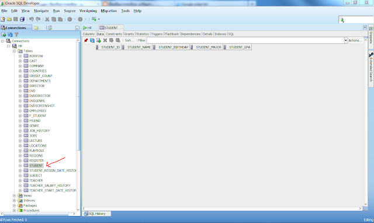Click into the Filter input field
This screenshot has height=223, width=374.
(x=245, y=40)
